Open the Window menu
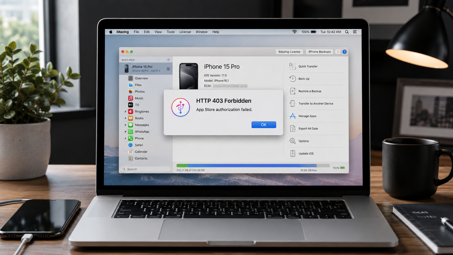453x255 pixels. pos(202,32)
